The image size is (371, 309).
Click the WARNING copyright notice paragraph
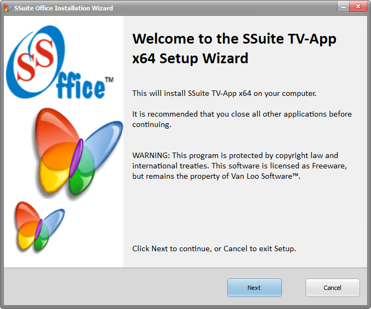(239, 166)
